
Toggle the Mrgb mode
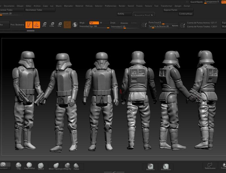point(82,23)
